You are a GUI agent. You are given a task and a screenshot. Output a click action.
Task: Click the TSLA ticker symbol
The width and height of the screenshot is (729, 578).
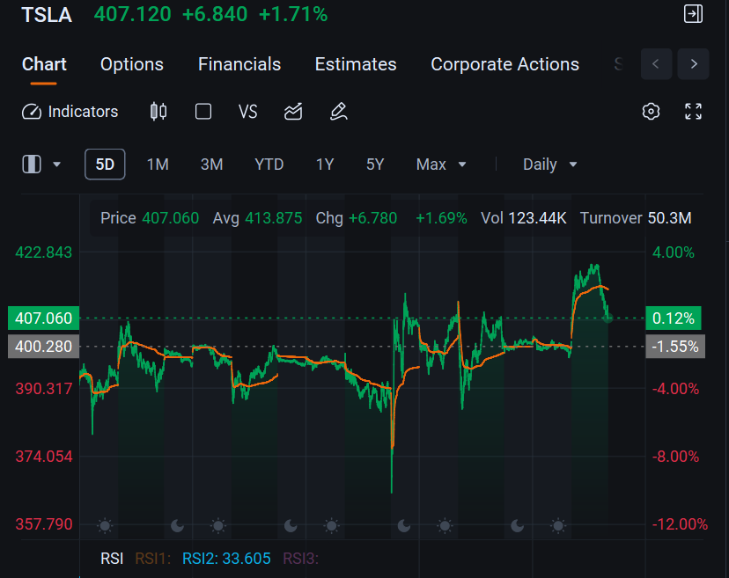tap(47, 15)
